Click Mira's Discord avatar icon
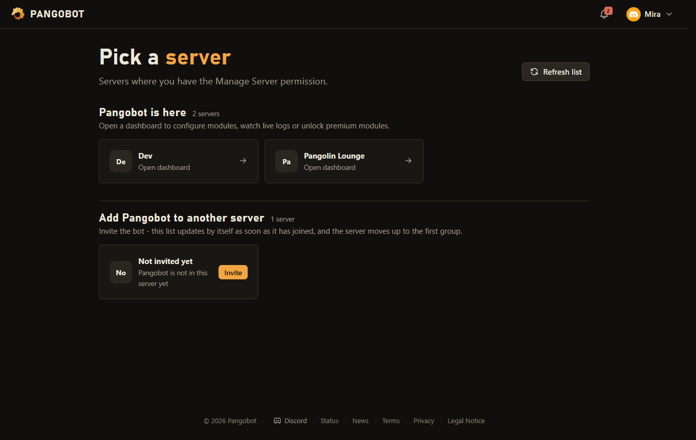The width and height of the screenshot is (696, 440). tap(634, 14)
